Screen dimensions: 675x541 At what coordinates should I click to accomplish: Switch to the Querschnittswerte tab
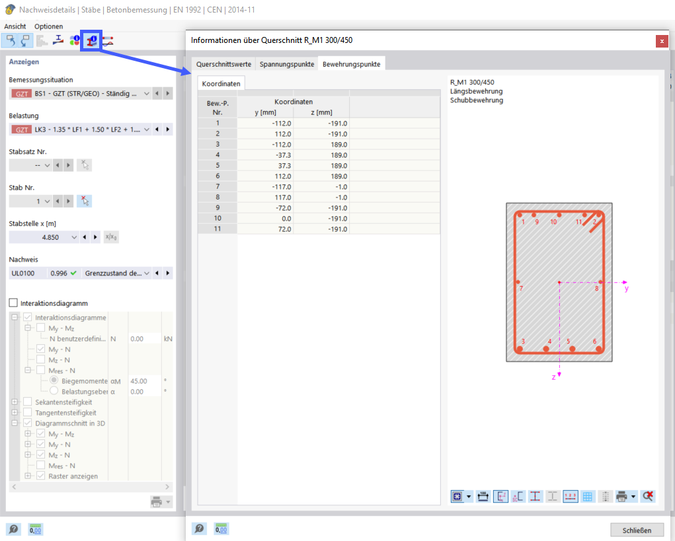point(223,64)
